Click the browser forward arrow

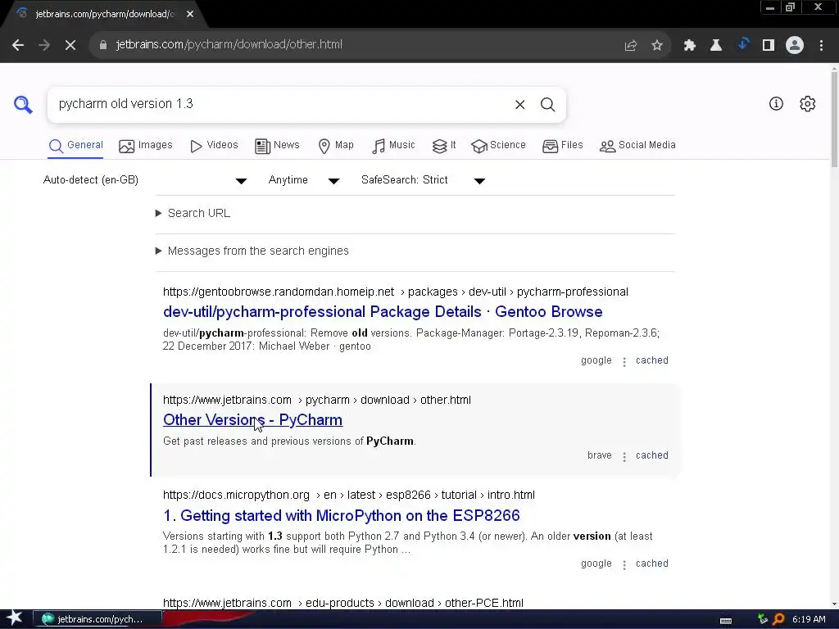[x=44, y=45]
